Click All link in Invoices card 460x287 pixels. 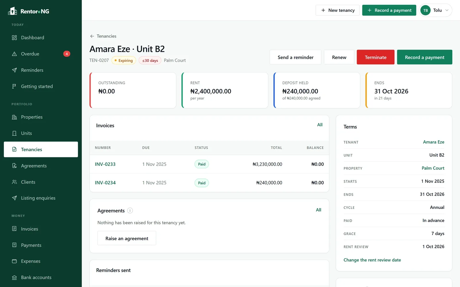tap(320, 125)
